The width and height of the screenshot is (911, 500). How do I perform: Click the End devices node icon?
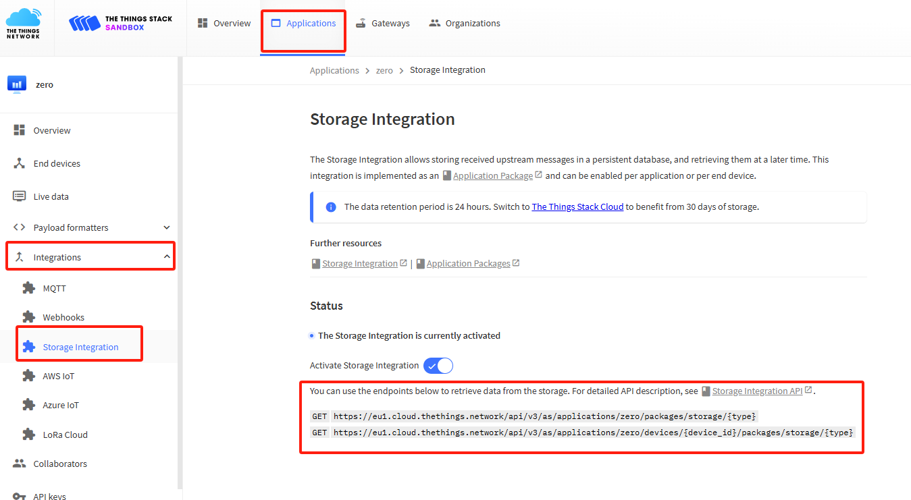point(20,163)
